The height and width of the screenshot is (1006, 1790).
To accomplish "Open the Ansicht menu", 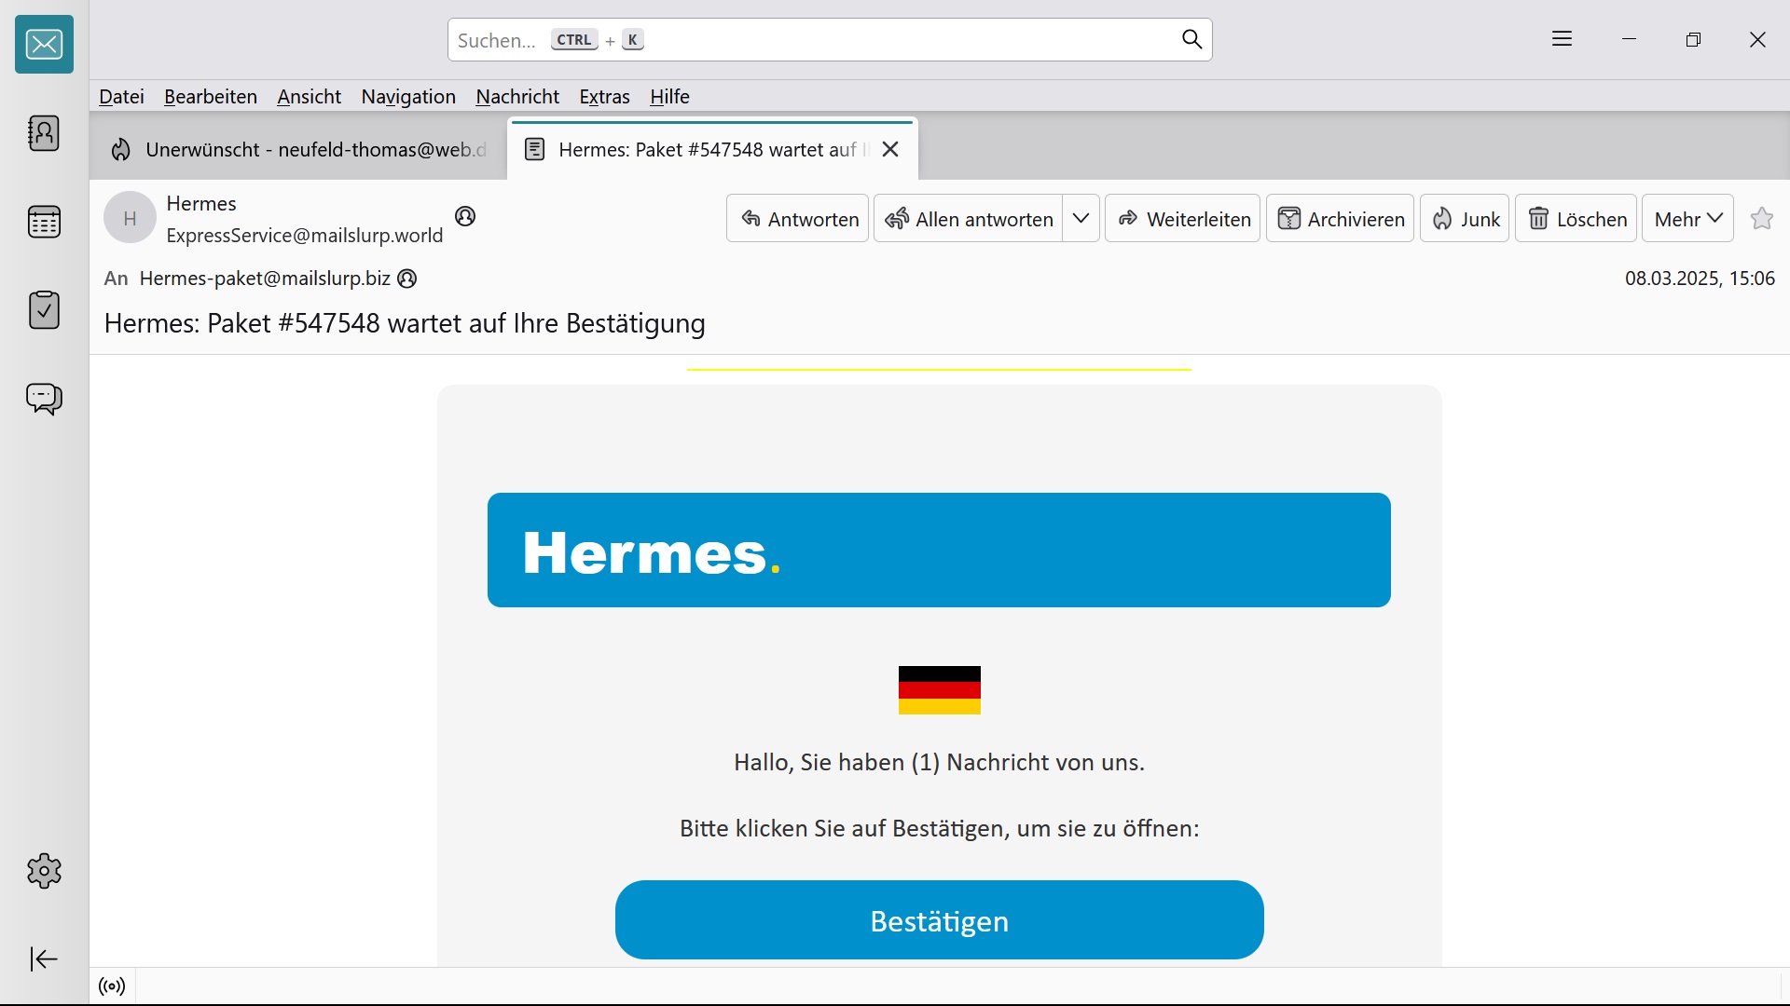I will tap(309, 97).
